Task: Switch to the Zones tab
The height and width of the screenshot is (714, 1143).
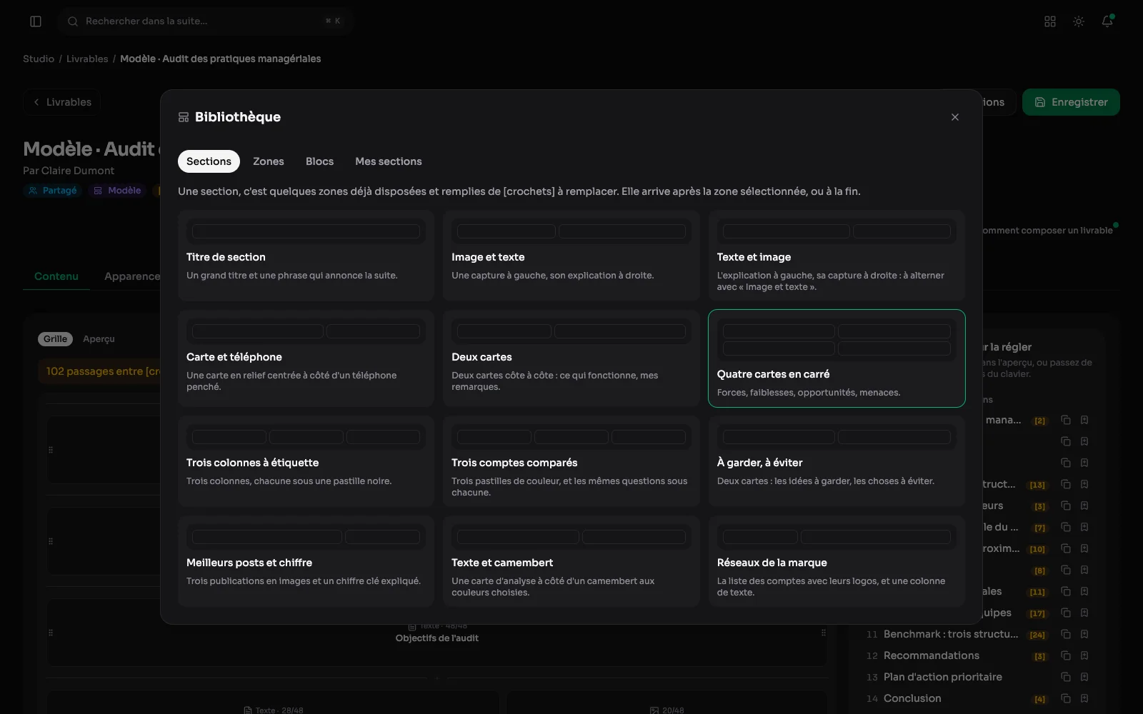Action: 269,161
